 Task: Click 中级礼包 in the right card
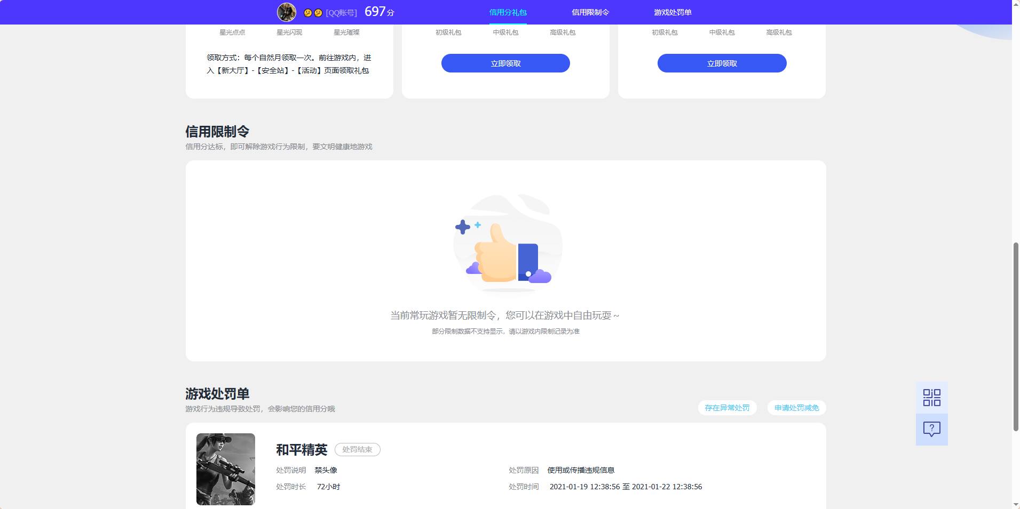(722, 33)
